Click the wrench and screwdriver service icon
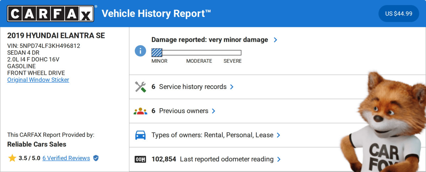Image resolution: width=426 pixels, height=172 pixels. (140, 87)
